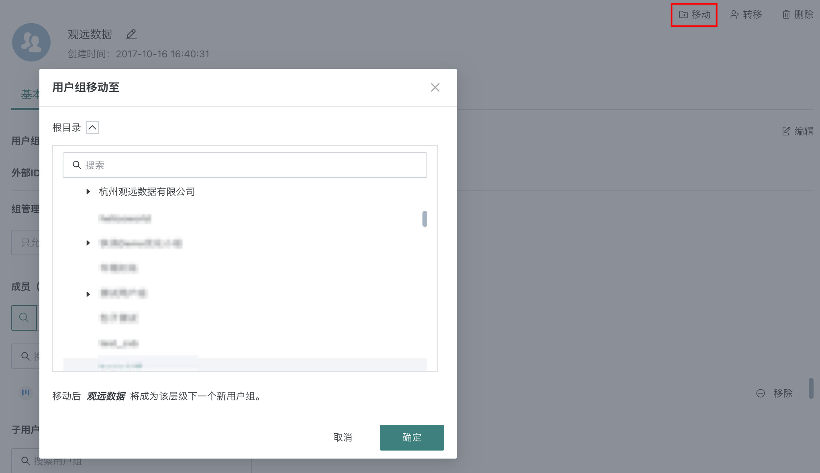Viewport: 820px width, 473px height.
Task: Click the 取消 cancel button
Action: click(343, 437)
